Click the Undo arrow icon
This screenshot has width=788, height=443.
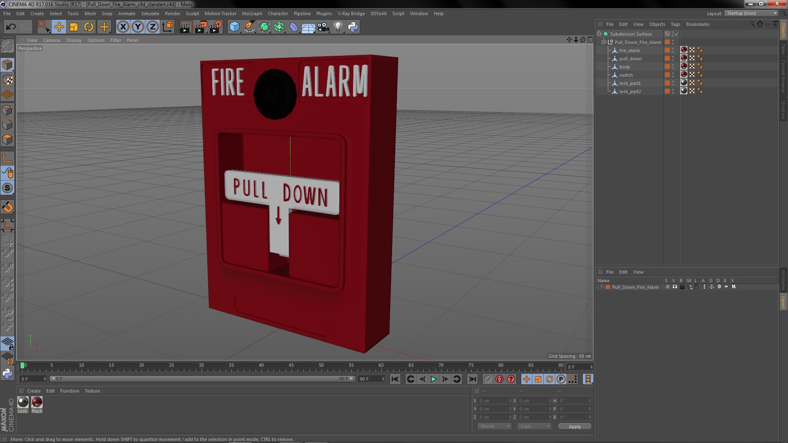11,27
